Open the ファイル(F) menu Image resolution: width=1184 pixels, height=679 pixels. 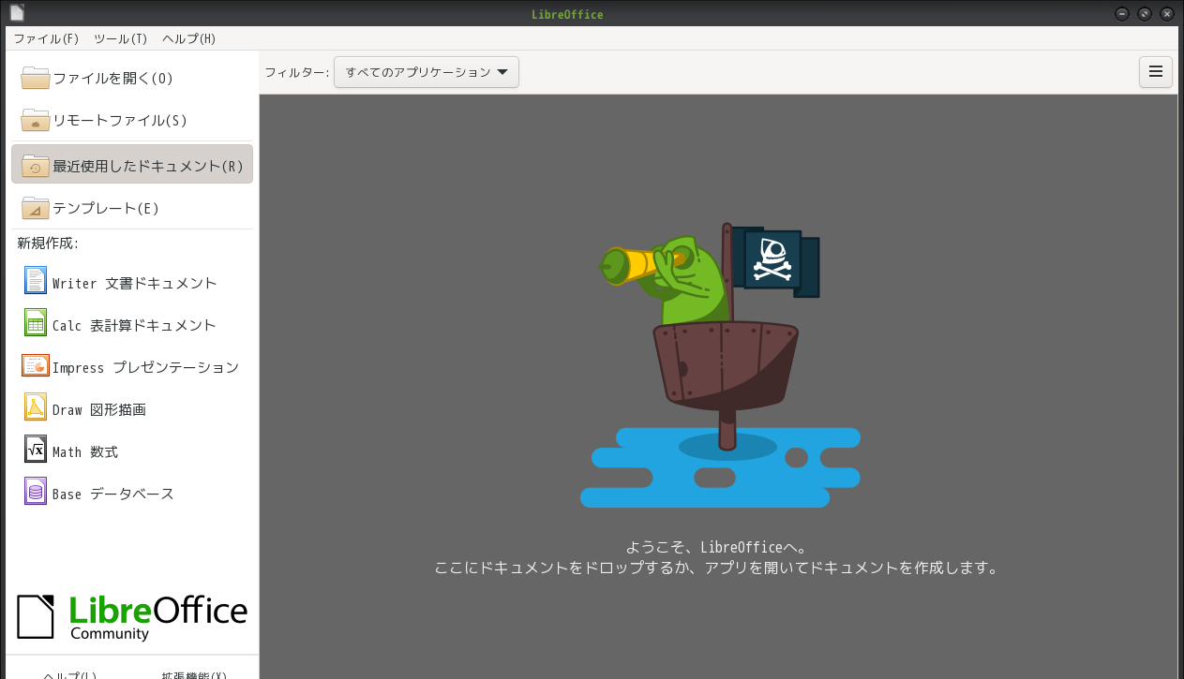click(46, 38)
